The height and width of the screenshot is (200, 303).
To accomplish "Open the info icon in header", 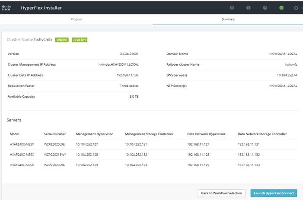I will coord(248,8).
